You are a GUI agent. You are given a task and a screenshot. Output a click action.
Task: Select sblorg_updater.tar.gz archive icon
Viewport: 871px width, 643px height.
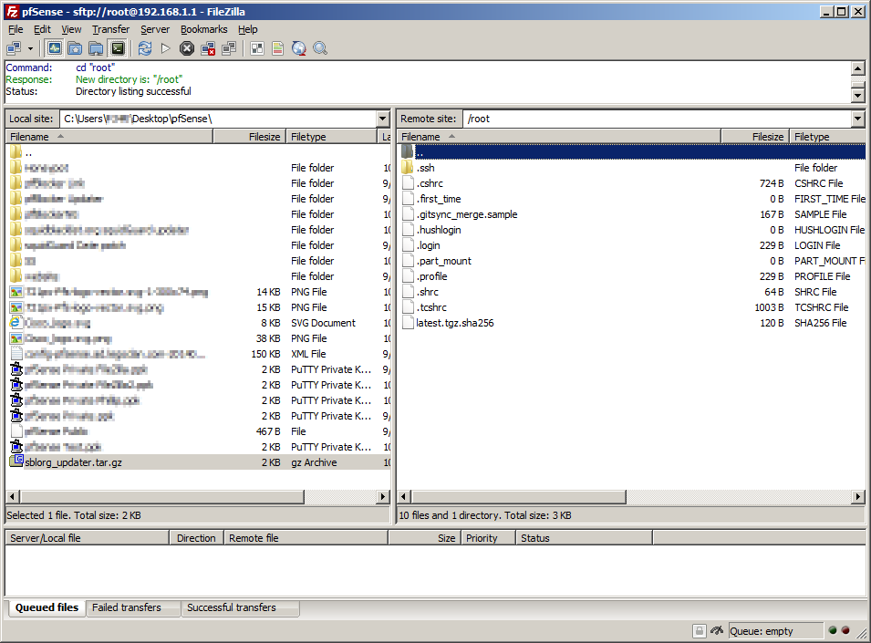point(16,462)
